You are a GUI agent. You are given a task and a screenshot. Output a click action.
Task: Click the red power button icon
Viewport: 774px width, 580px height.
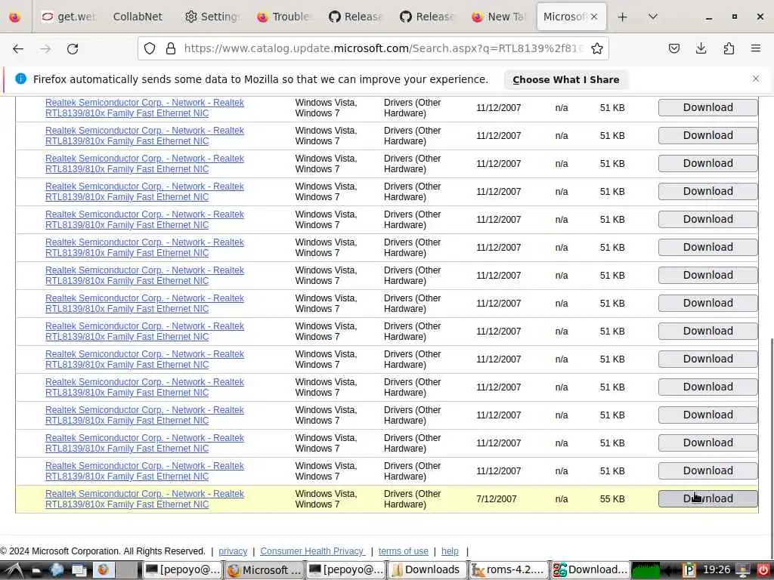pyautogui.click(x=763, y=570)
